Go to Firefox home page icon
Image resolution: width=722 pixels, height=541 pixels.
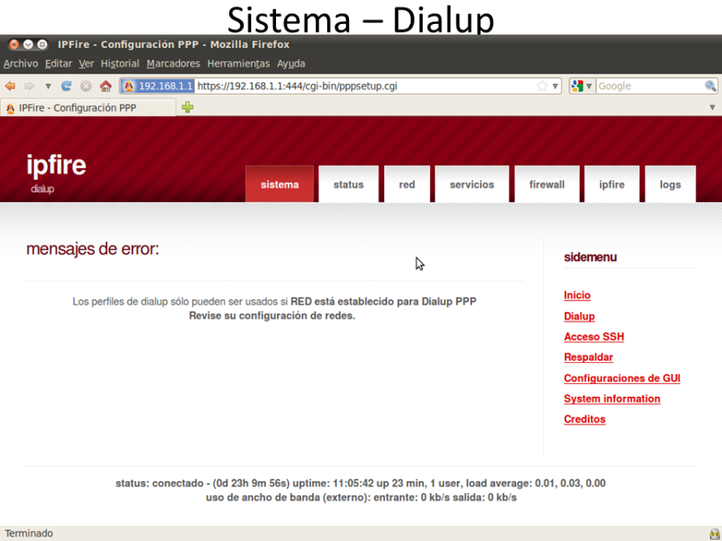(x=105, y=87)
